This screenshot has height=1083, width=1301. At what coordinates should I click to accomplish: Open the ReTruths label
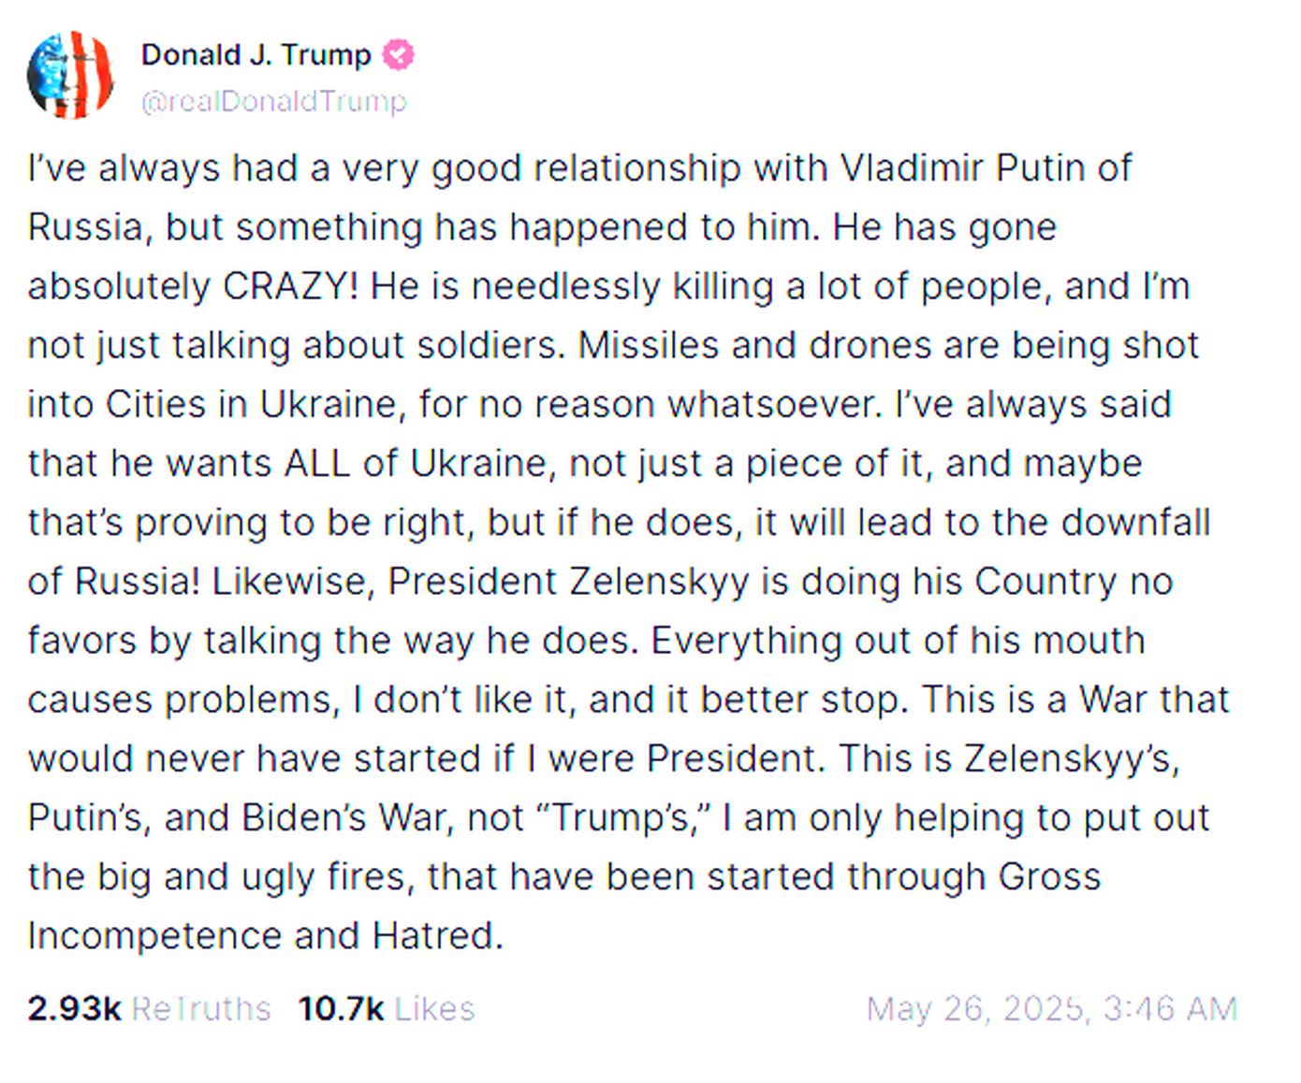click(201, 1008)
